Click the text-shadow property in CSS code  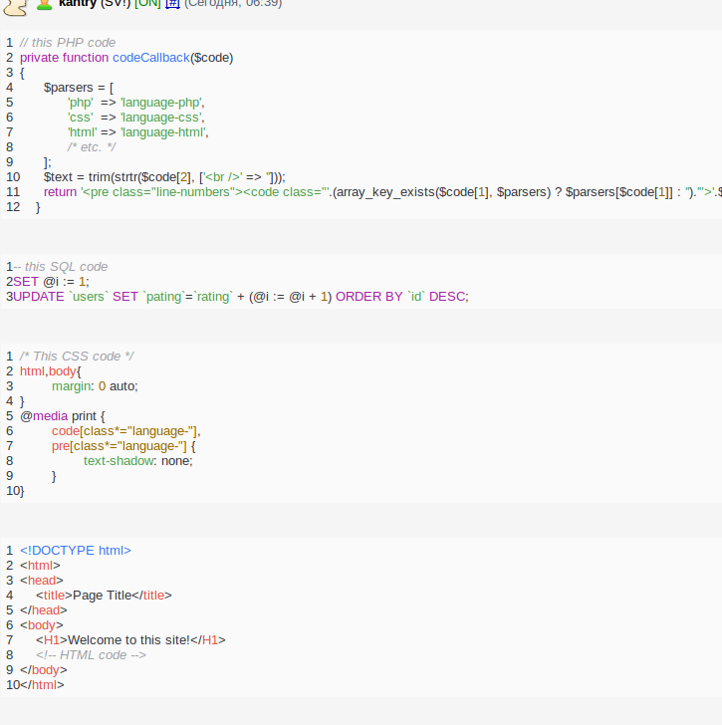[x=118, y=461]
